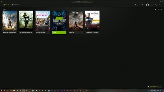Image resolution: width=164 pixels, height=92 pixels.
Task: Close the GeForce Experience window
Action: coord(163,2)
